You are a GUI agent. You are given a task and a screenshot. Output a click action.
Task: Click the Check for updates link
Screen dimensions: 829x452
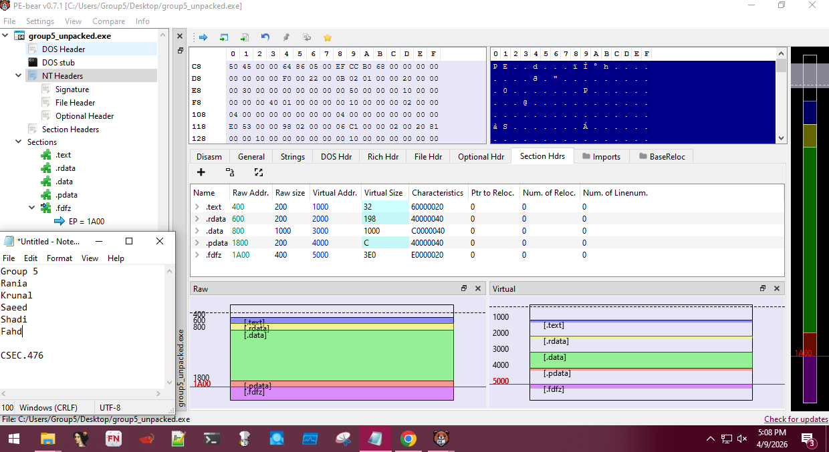click(796, 419)
